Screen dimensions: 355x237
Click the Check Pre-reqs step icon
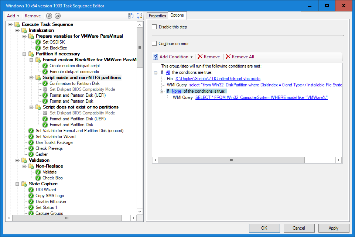[x=31, y=148]
